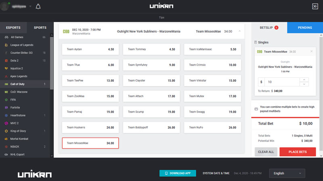The image size is (323, 181).
Task: Collapse the WarzoneMania event panel
Action: point(239,31)
